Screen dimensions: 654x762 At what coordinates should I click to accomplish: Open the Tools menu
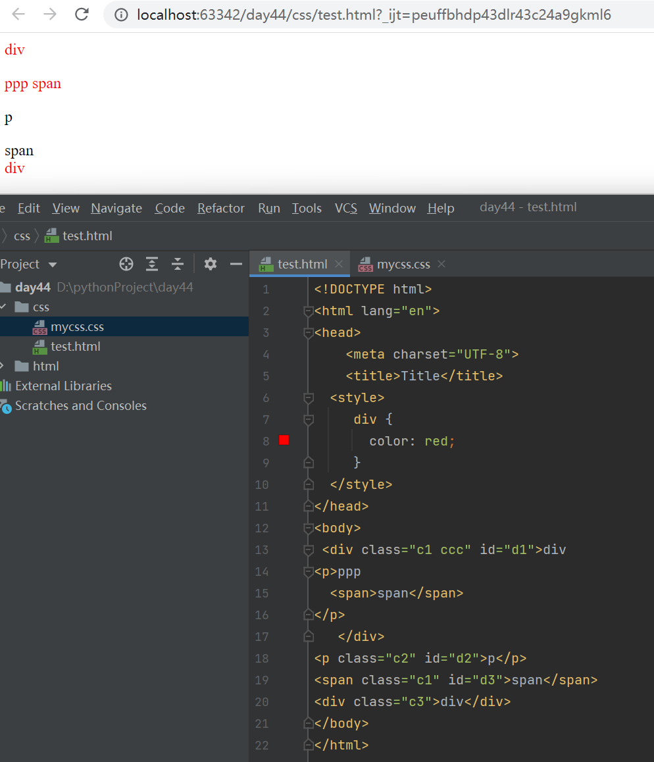coord(307,208)
